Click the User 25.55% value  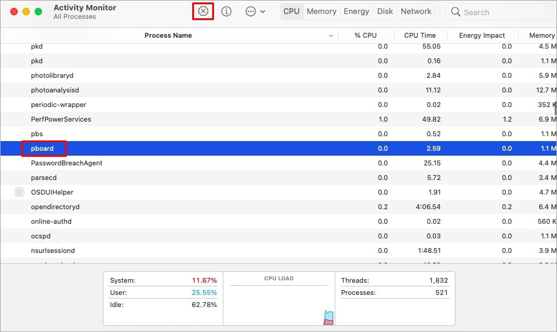pyautogui.click(x=204, y=292)
